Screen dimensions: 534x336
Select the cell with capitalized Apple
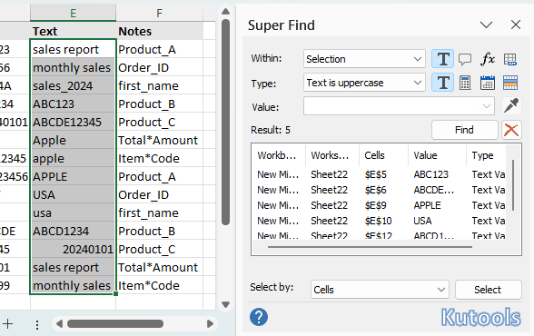pyautogui.click(x=73, y=140)
